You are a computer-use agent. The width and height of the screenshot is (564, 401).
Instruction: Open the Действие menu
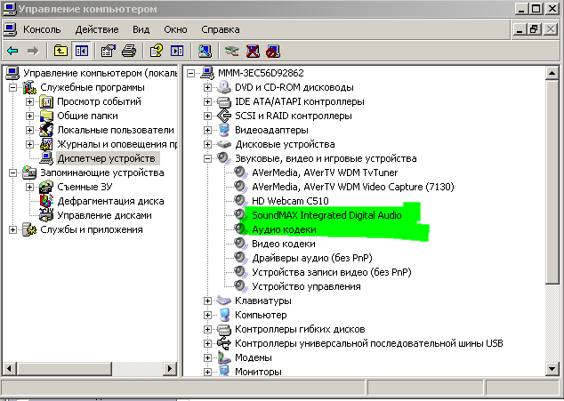click(97, 29)
